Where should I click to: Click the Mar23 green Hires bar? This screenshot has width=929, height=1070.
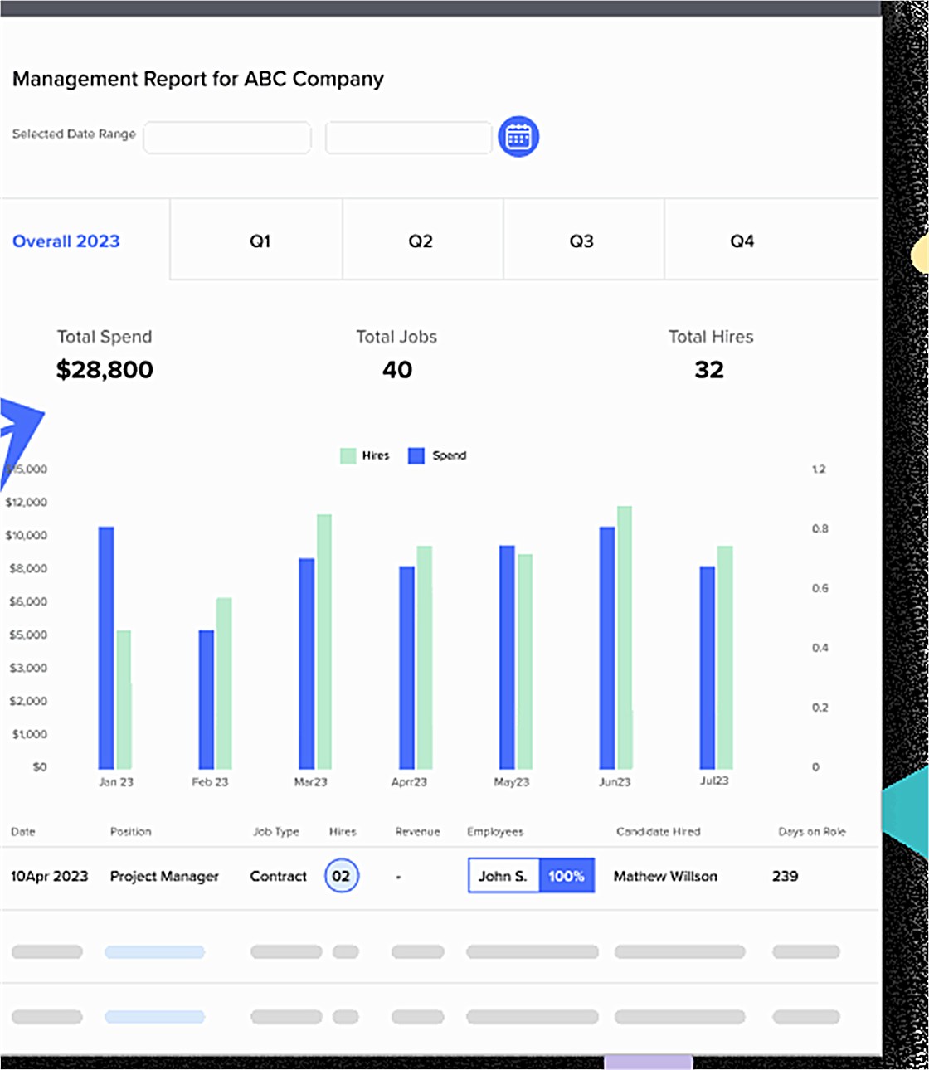(324, 642)
